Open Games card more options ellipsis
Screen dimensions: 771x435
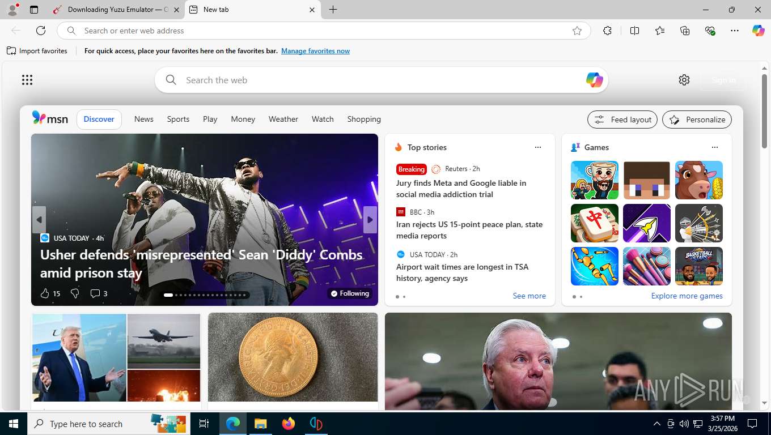715,147
